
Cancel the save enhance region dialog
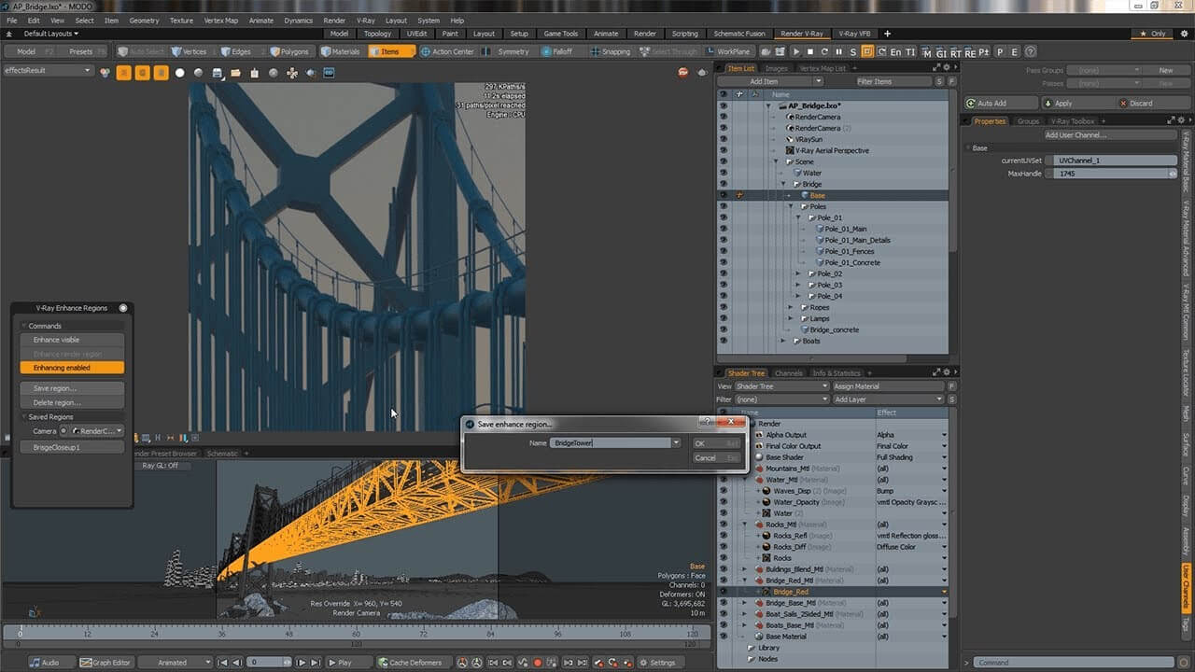(717, 458)
